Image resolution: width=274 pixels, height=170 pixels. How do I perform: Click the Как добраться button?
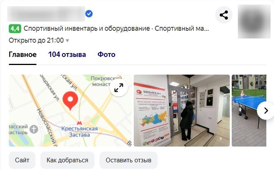click(x=68, y=160)
